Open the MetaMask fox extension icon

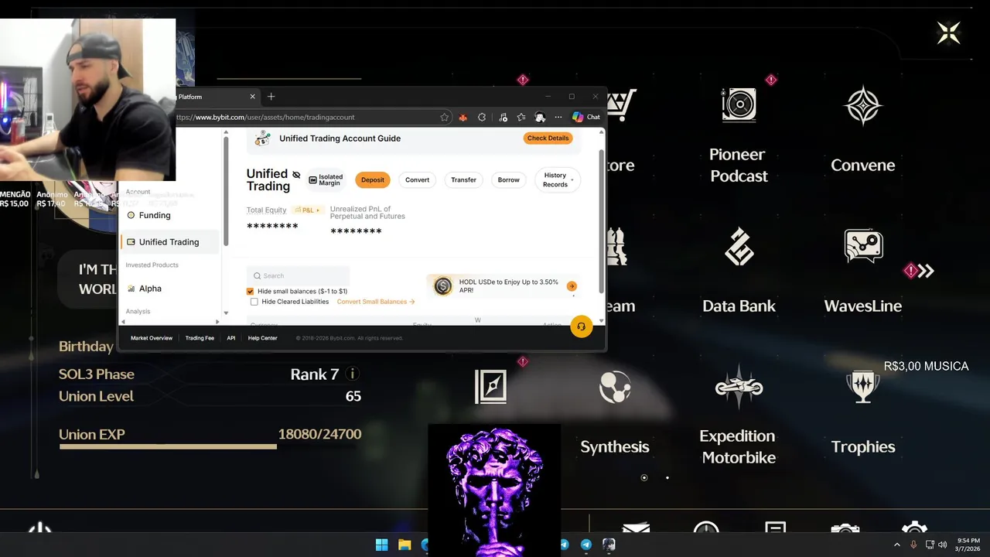tap(463, 117)
